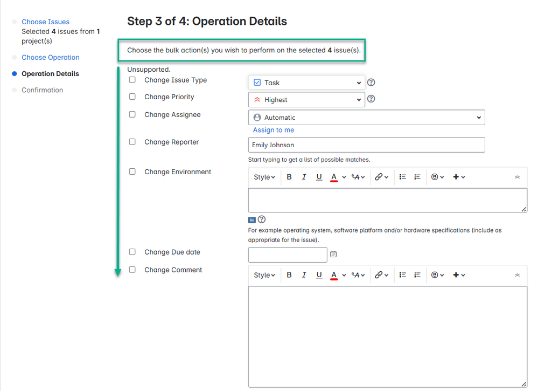The height and width of the screenshot is (391, 538).
Task: Click Underline in the Comment editor toolbar
Action: click(x=319, y=275)
